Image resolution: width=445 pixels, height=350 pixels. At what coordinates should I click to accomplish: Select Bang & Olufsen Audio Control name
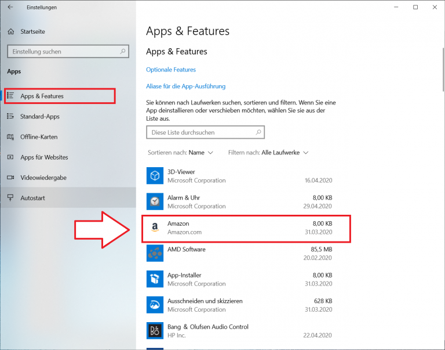pos(208,327)
